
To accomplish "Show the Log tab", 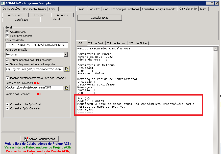I will [80, 43].
